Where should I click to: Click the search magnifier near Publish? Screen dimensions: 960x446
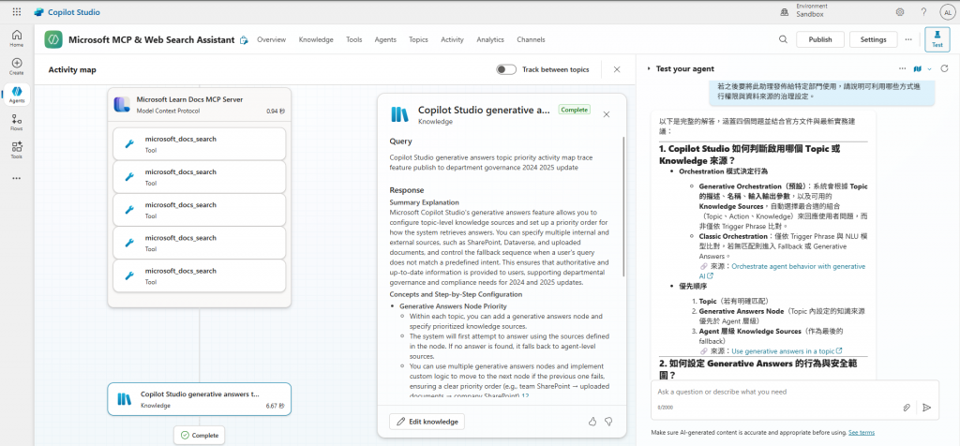click(x=783, y=39)
